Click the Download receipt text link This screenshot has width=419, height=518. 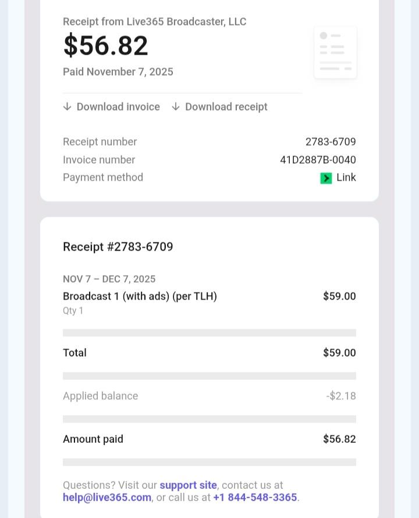(226, 107)
